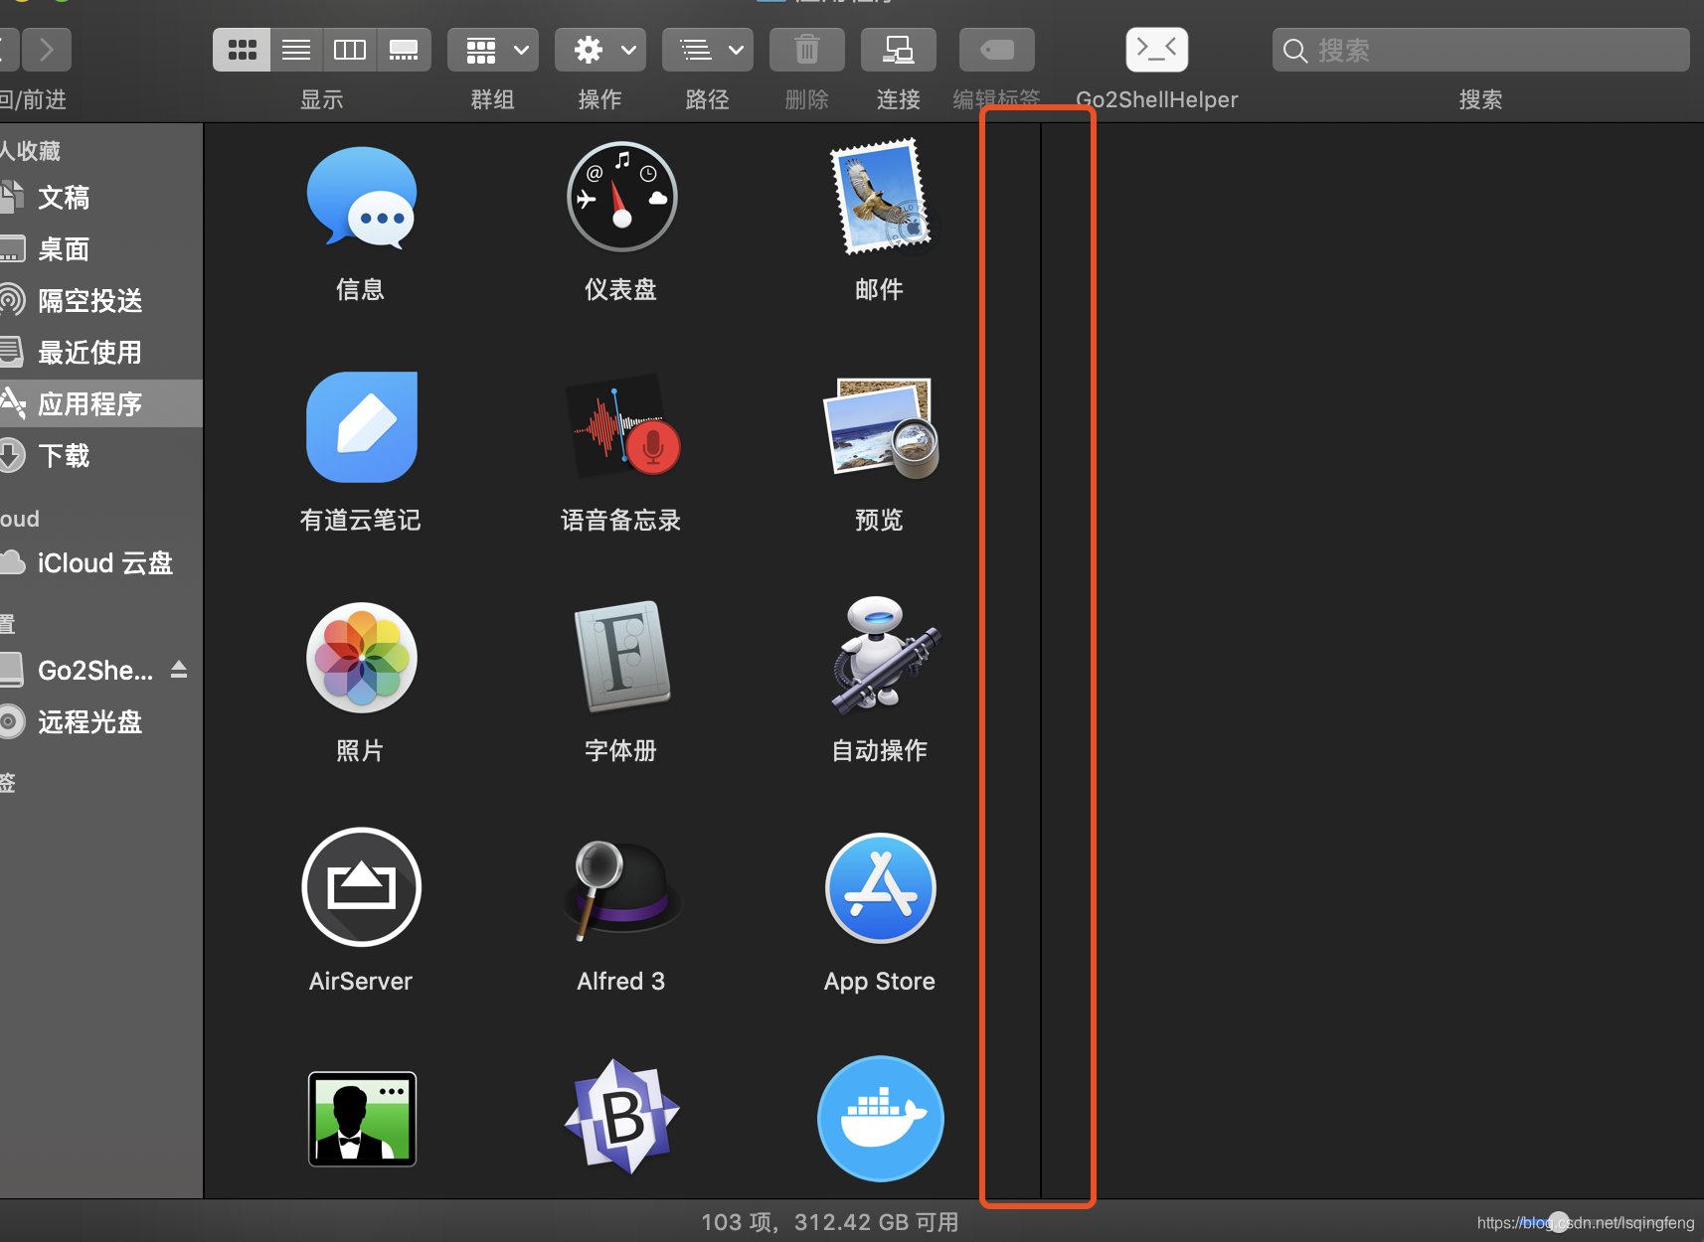This screenshot has height=1242, width=1704.
Task: Click the forward navigation arrow
Action: coord(46,50)
